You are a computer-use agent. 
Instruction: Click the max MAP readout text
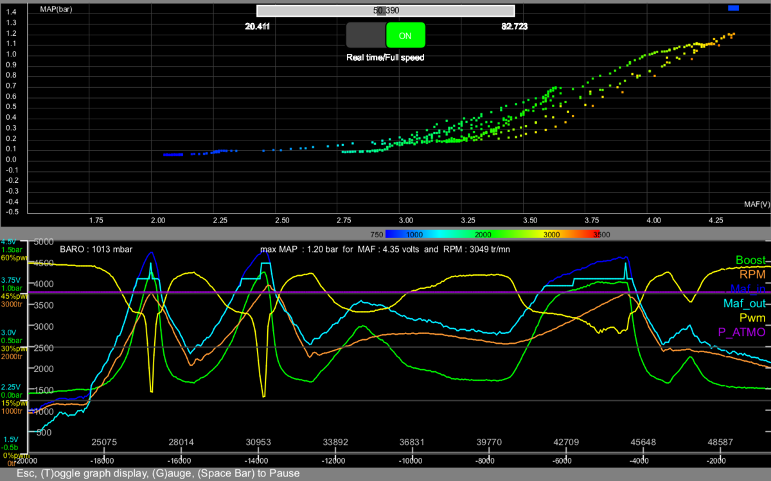point(384,248)
